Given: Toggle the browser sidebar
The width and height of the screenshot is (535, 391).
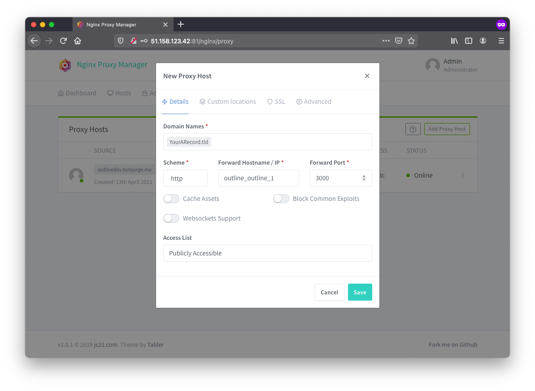Looking at the screenshot, I should click(469, 41).
